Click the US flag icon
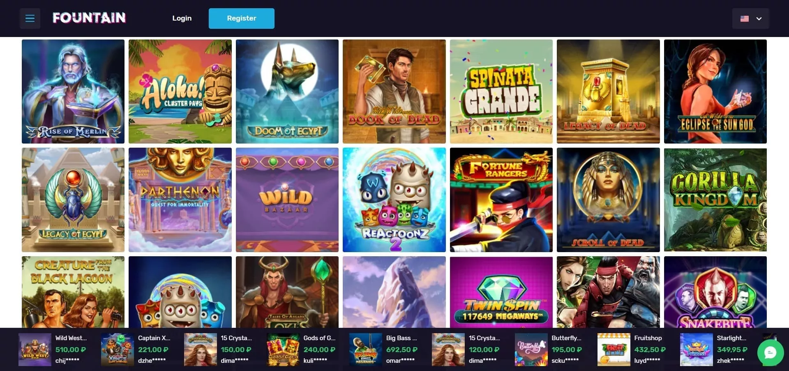 tap(745, 19)
